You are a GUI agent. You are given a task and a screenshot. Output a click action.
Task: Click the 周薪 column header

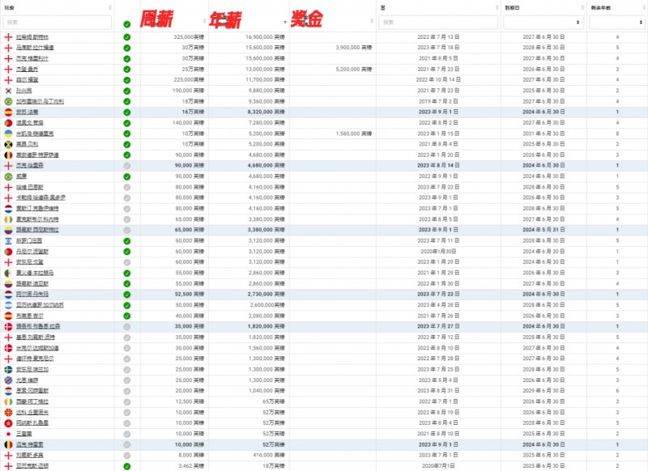(156, 19)
